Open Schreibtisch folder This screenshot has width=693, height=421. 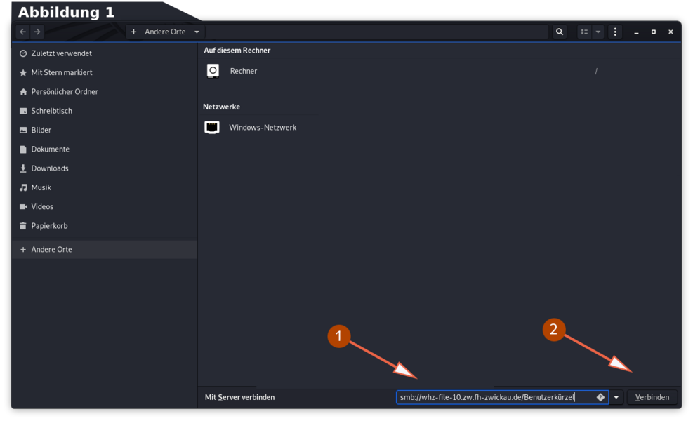click(x=105, y=111)
